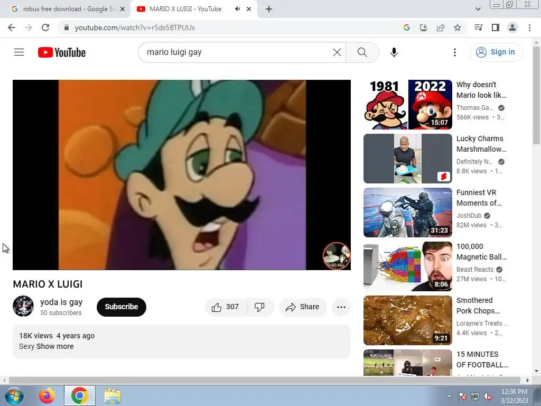Open Google icon in address bar

pos(407,27)
